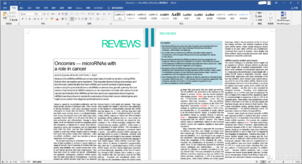This screenshot has height=164, width=302.
Task: Switch to Web Layout view in the status bar
Action: point(269,162)
